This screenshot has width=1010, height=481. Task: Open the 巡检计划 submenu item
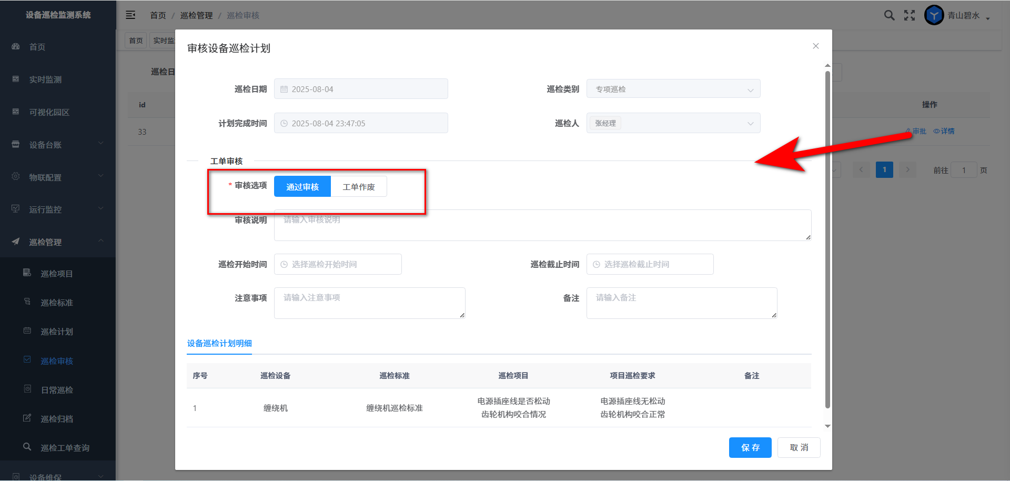(57, 332)
